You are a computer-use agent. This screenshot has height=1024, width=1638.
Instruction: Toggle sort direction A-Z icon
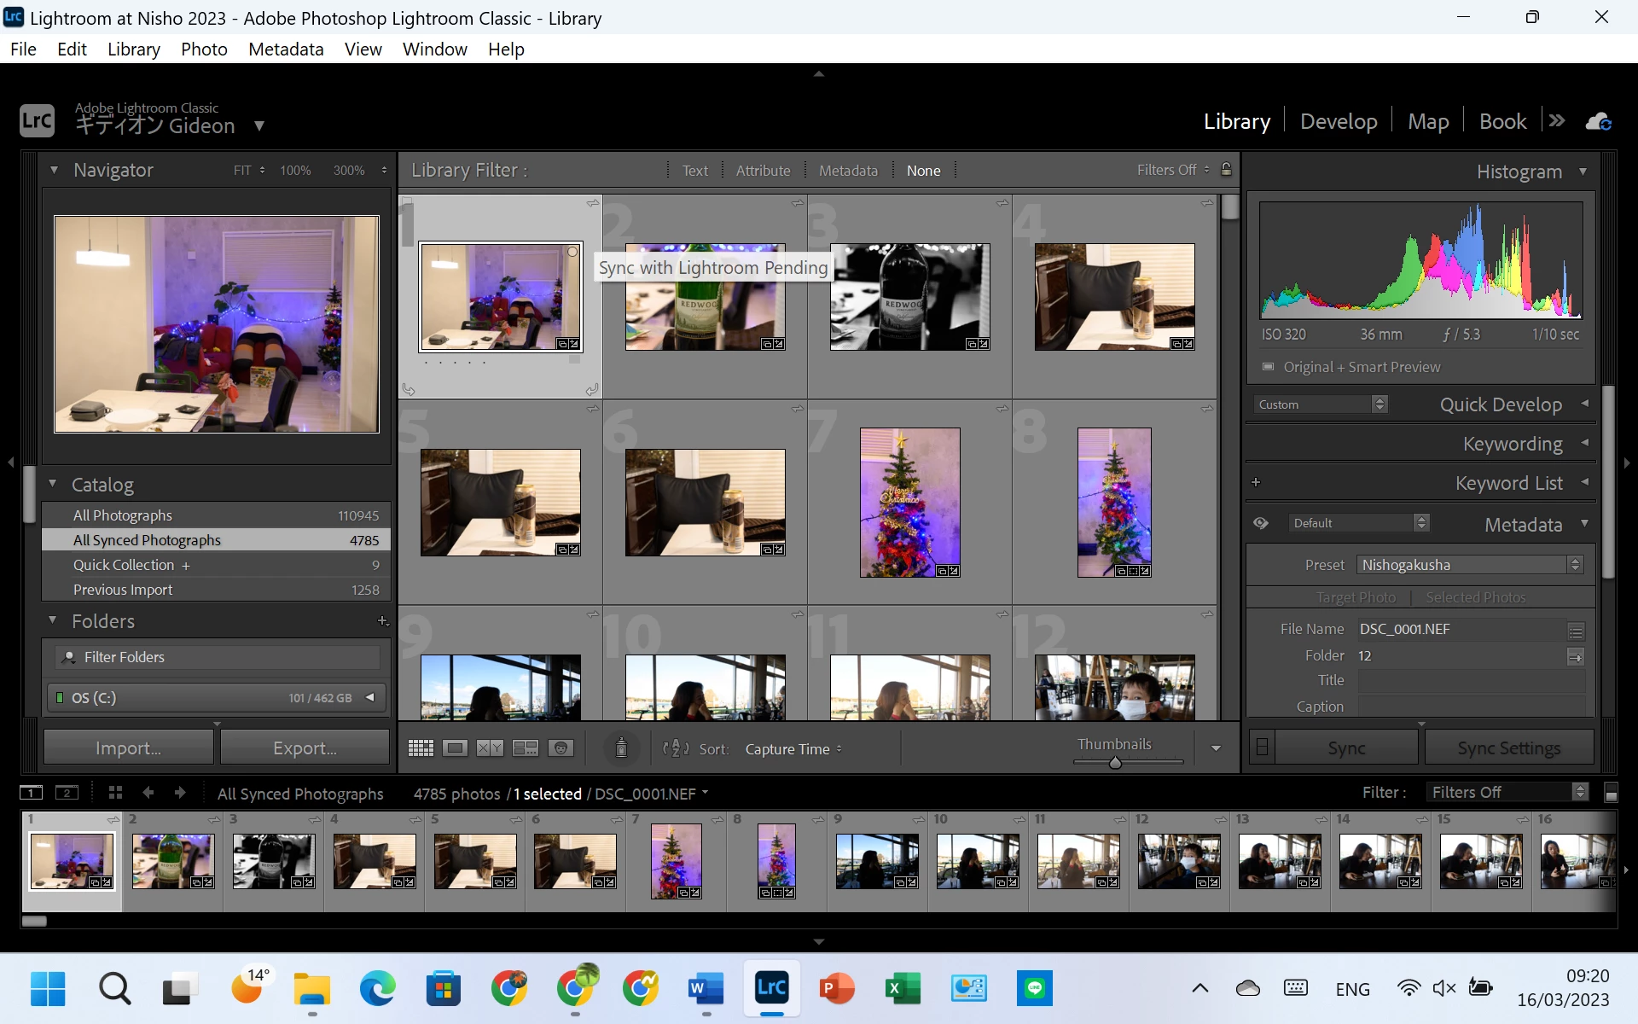(x=676, y=748)
